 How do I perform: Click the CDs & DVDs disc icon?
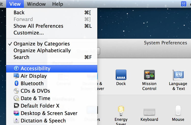pos(16,91)
